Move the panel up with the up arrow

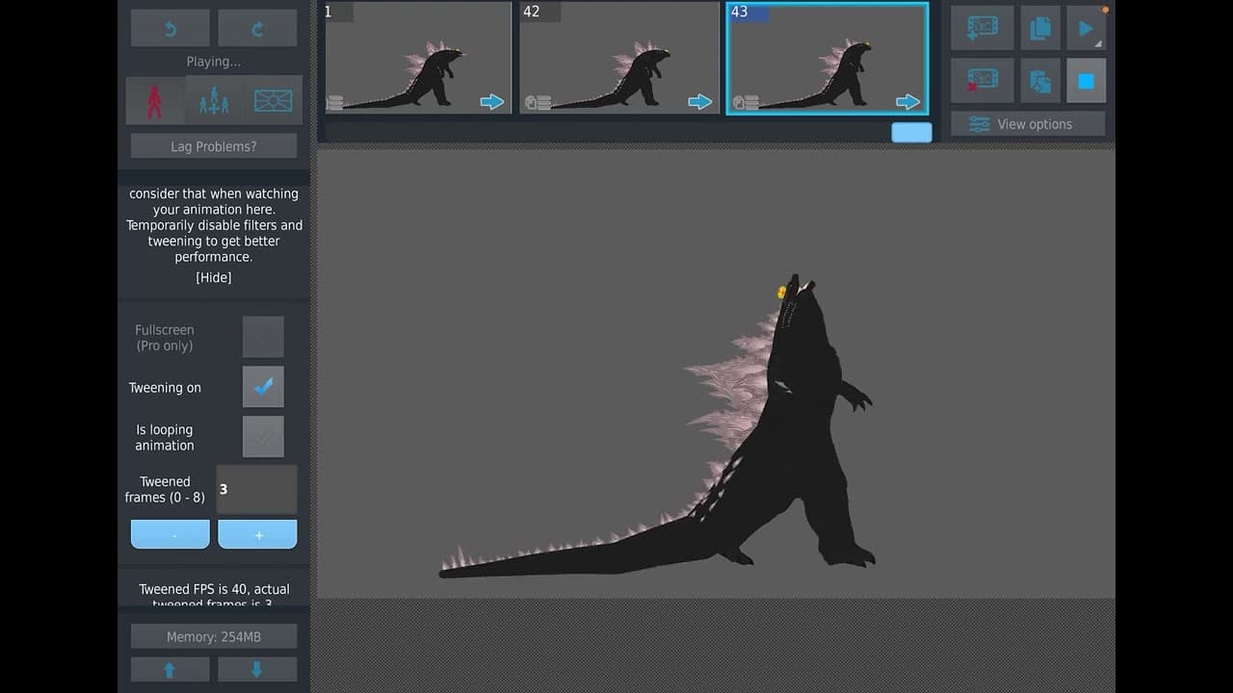coord(171,670)
